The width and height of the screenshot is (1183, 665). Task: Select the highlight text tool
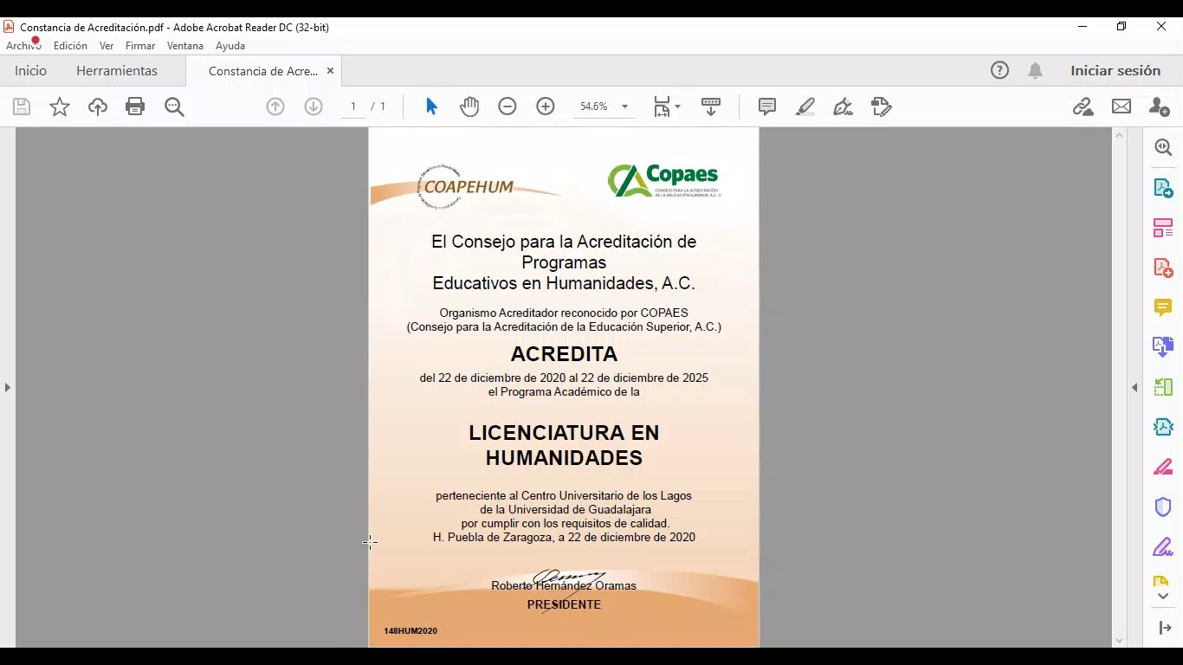coord(805,107)
